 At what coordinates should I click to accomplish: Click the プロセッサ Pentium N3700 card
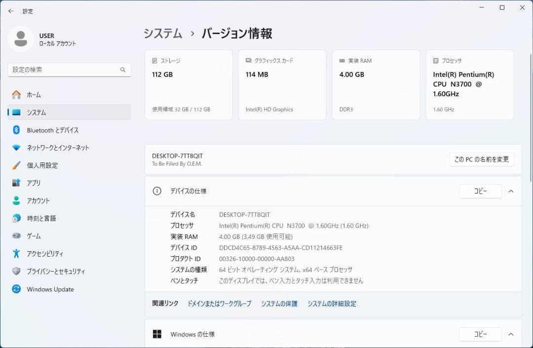click(x=470, y=84)
